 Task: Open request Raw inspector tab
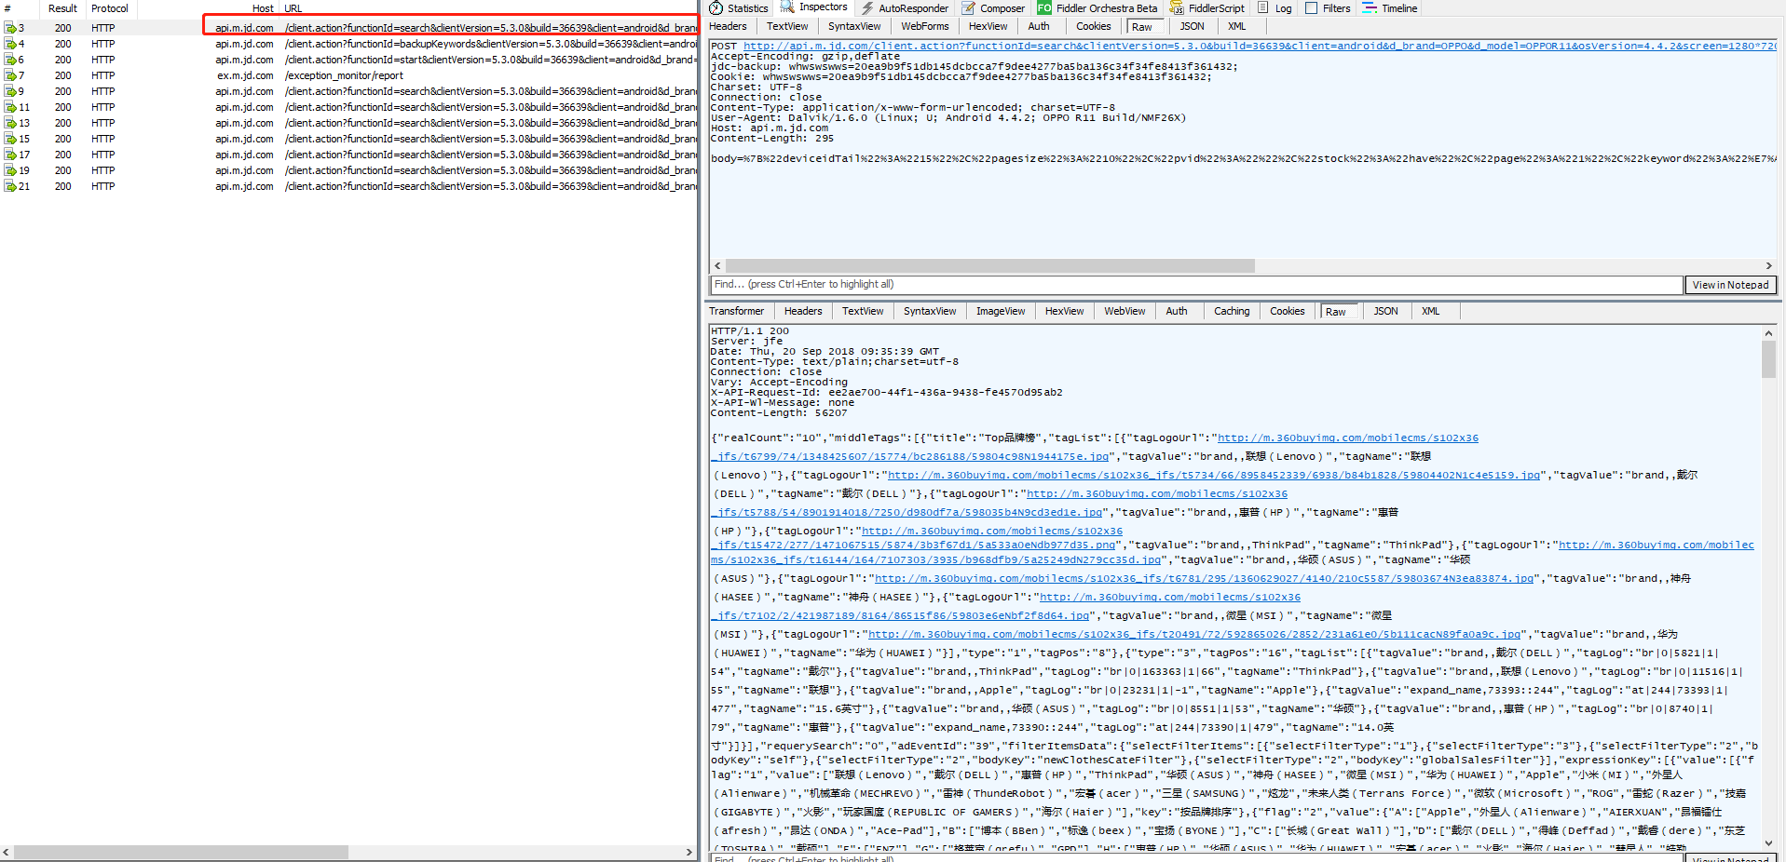pos(1142,27)
